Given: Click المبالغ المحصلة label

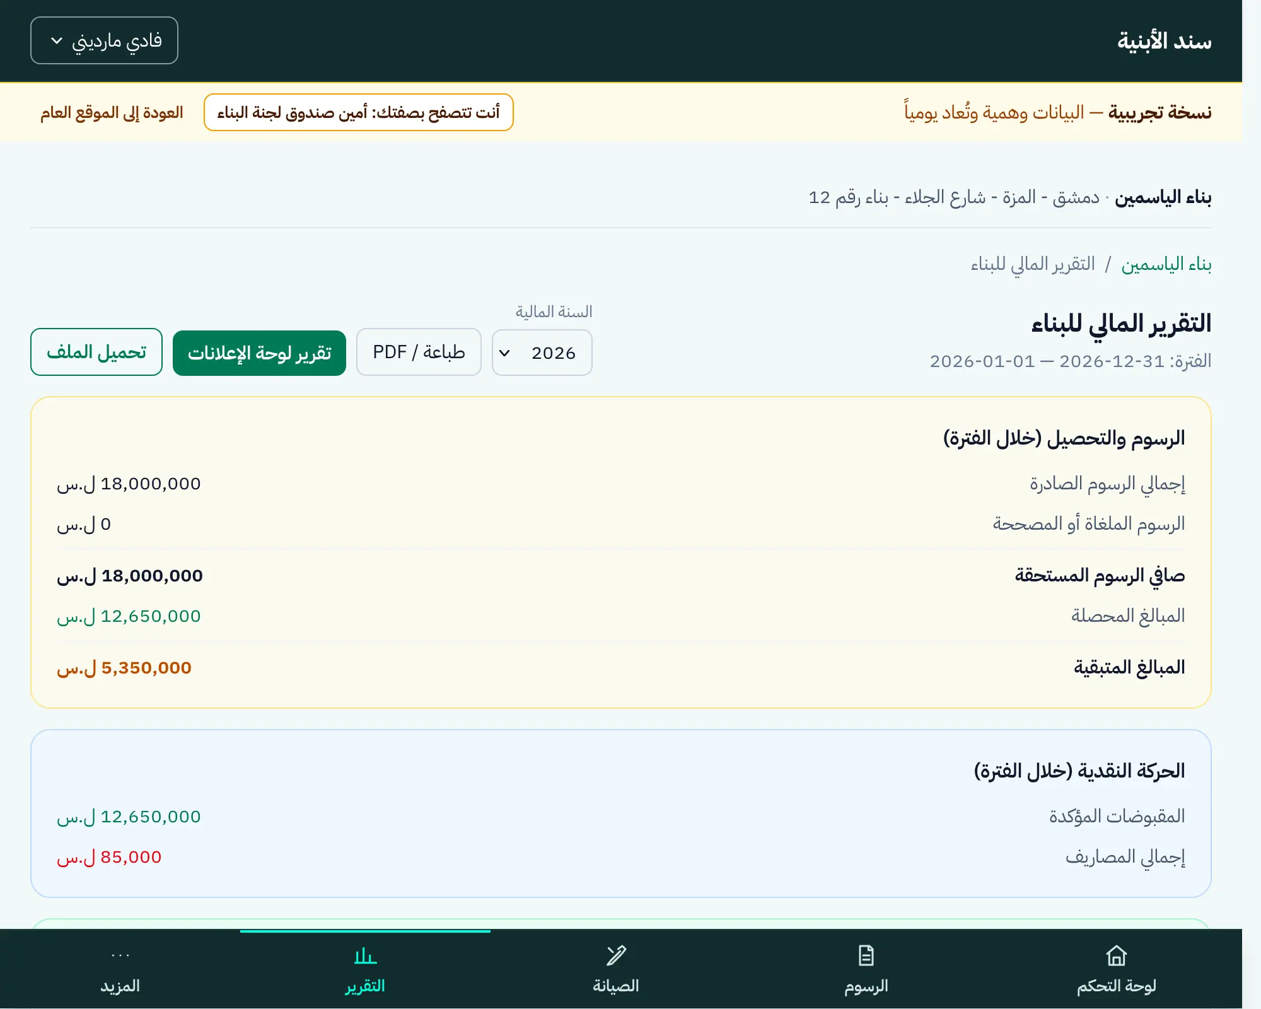Looking at the screenshot, I should 1128,615.
